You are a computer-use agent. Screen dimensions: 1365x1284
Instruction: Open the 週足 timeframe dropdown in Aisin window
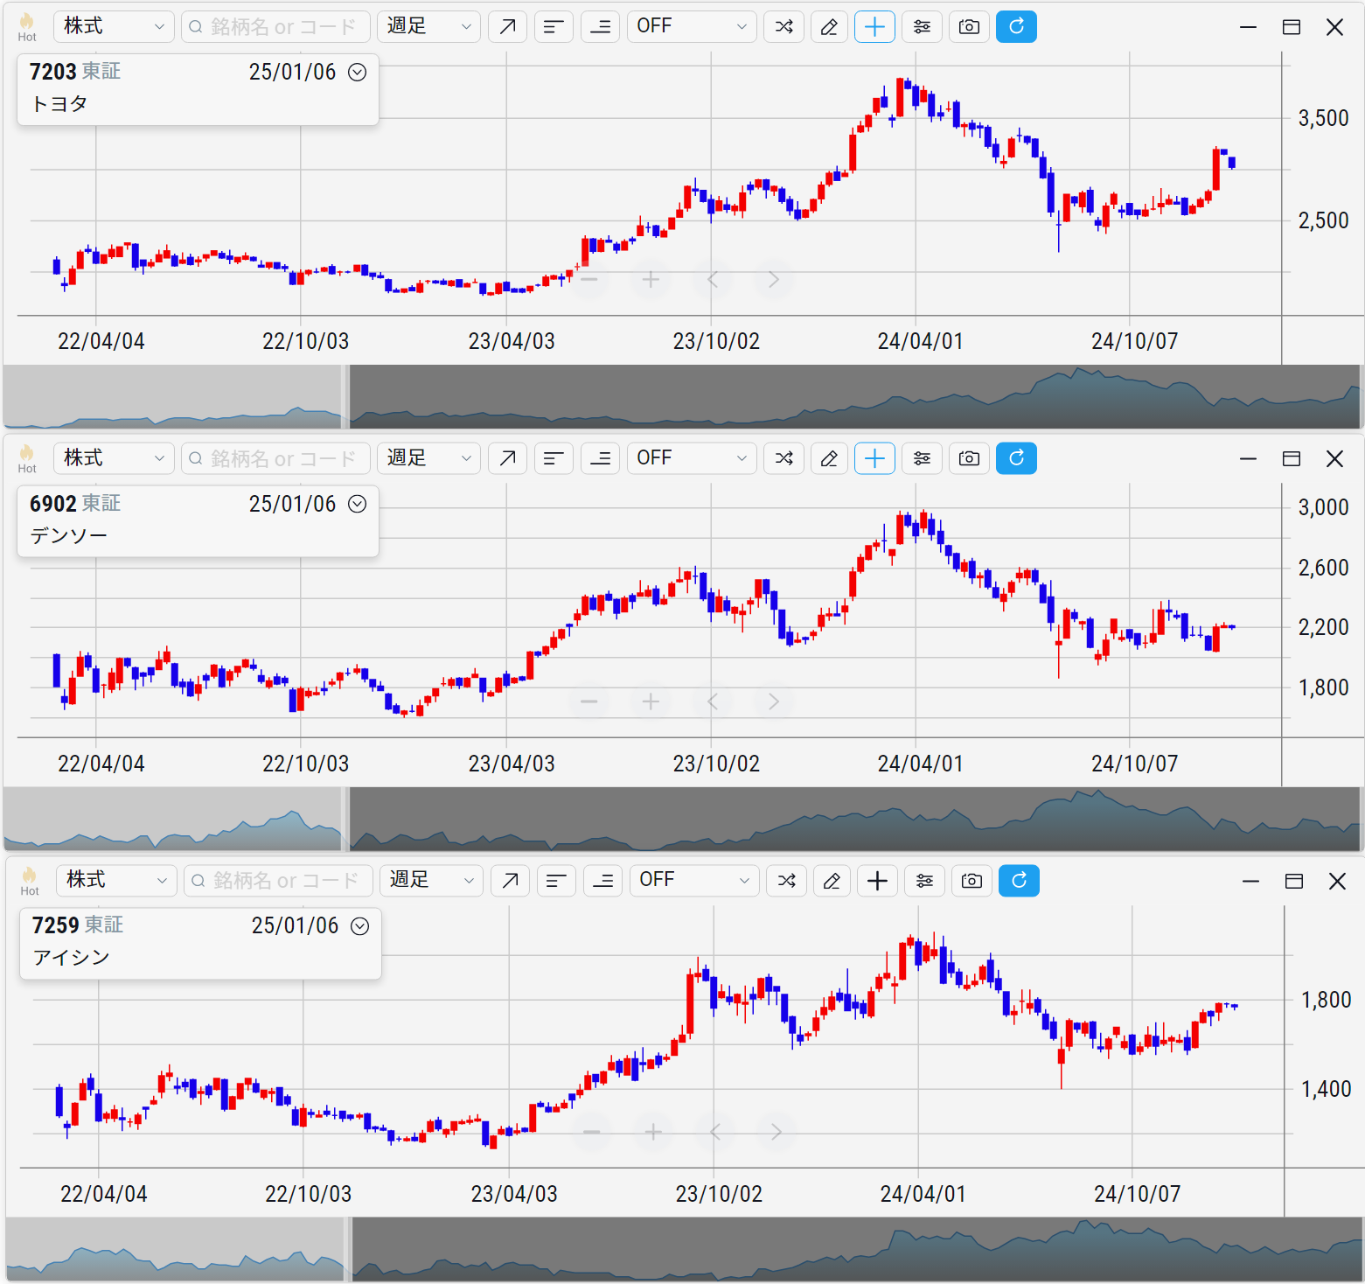[431, 880]
